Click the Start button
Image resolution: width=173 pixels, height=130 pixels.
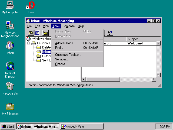8,126
